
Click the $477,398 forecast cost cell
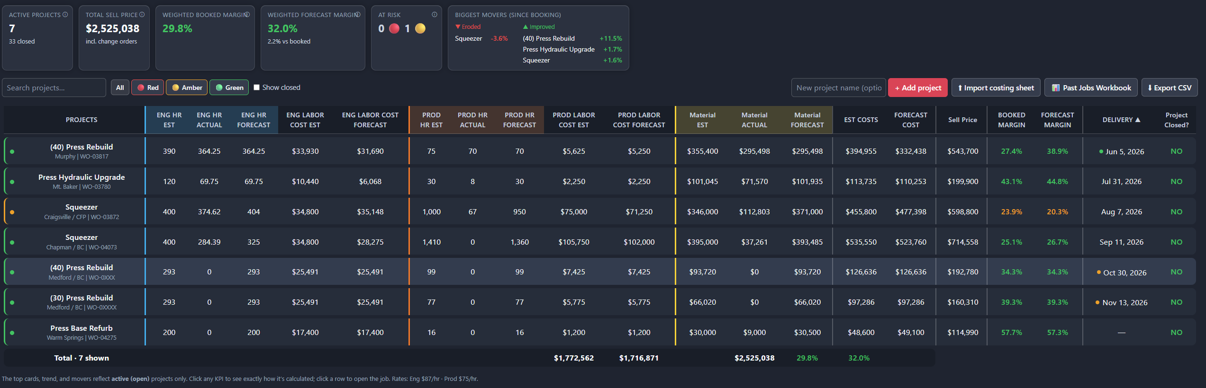tap(910, 212)
